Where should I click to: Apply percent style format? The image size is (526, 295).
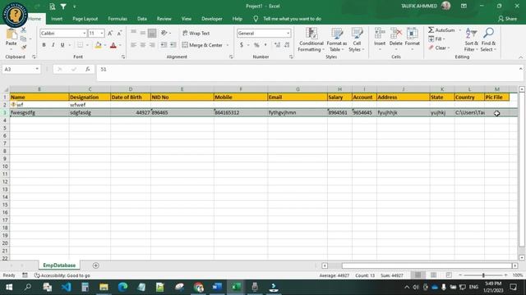click(256, 45)
